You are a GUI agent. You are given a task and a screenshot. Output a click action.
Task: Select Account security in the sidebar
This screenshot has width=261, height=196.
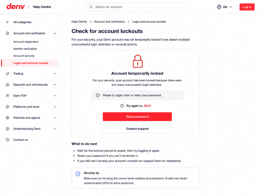[x=24, y=56]
